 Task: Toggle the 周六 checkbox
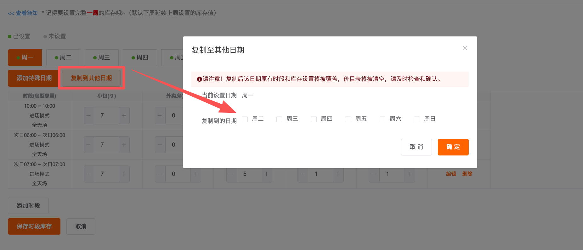382,119
